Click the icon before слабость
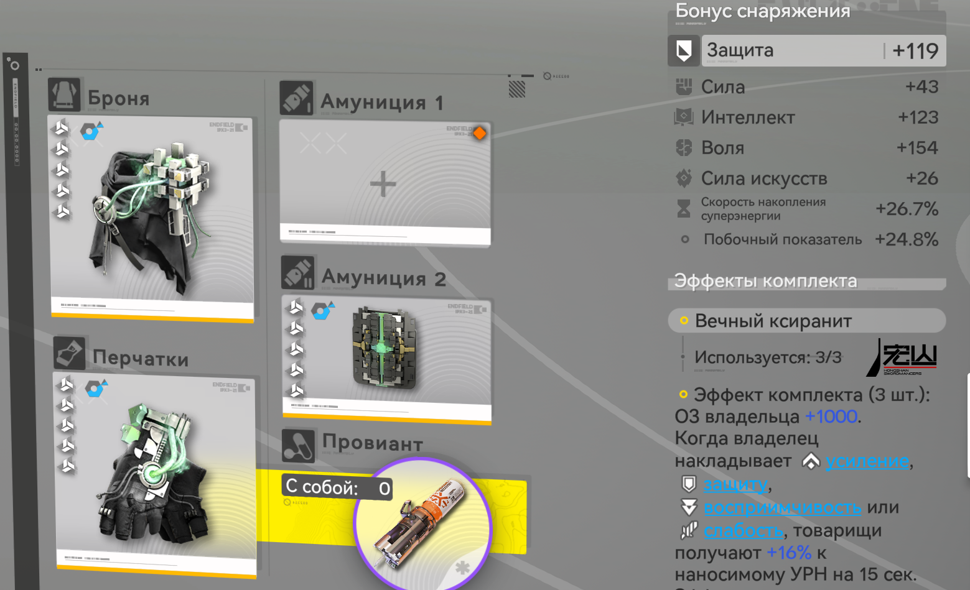 coord(689,530)
